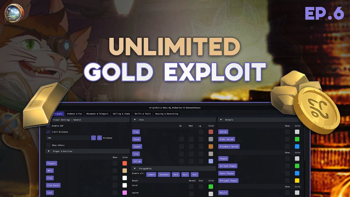350x197 pixels.
Task: Click the Striped Chapaa button
Action: point(228,166)
